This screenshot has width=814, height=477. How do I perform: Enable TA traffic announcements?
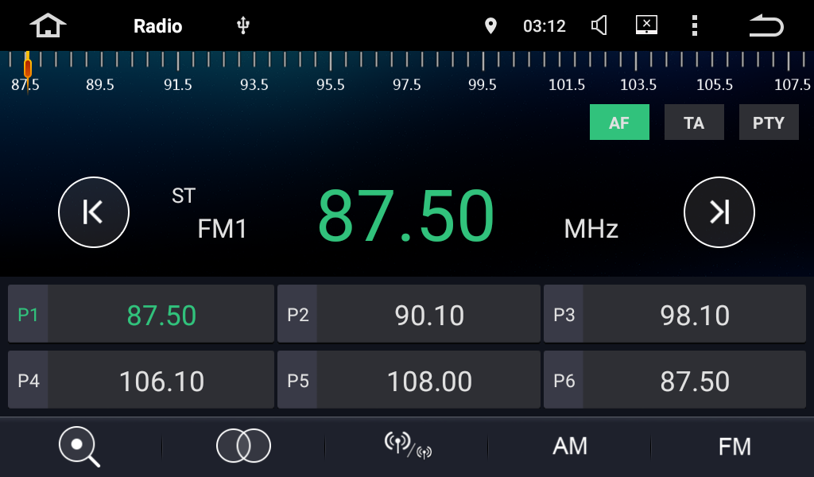click(694, 122)
